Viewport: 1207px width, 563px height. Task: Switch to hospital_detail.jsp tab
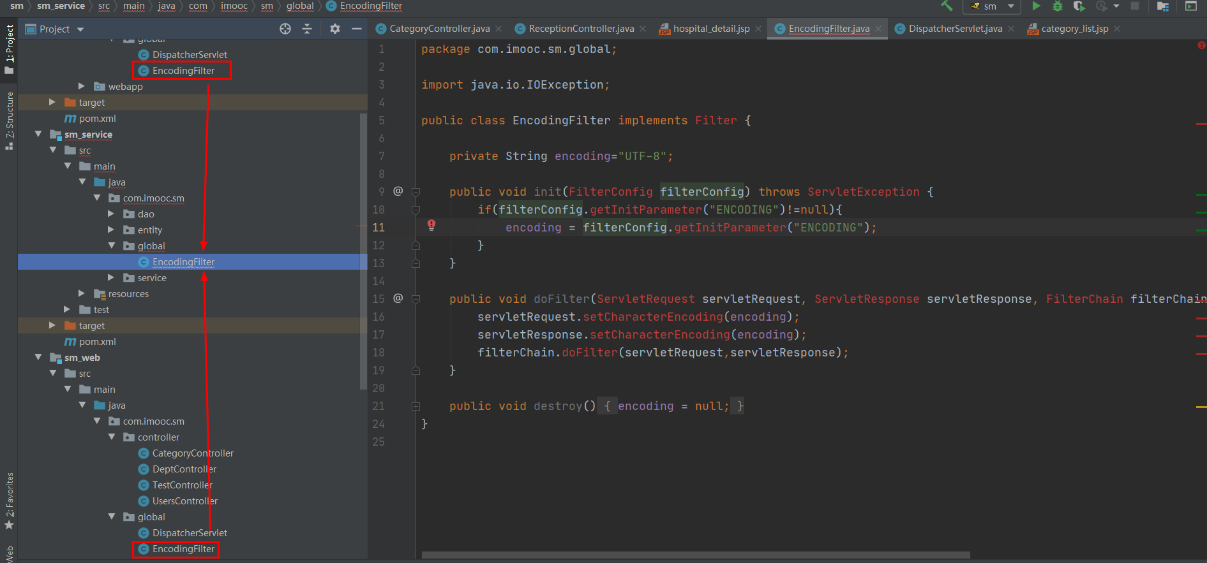(711, 29)
